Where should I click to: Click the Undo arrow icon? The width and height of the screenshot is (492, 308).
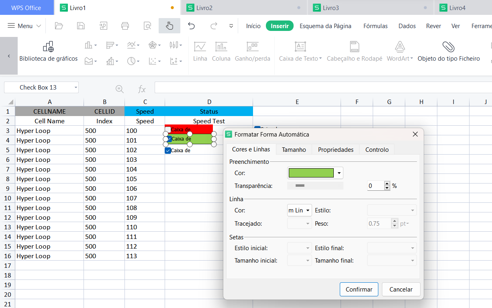click(191, 26)
